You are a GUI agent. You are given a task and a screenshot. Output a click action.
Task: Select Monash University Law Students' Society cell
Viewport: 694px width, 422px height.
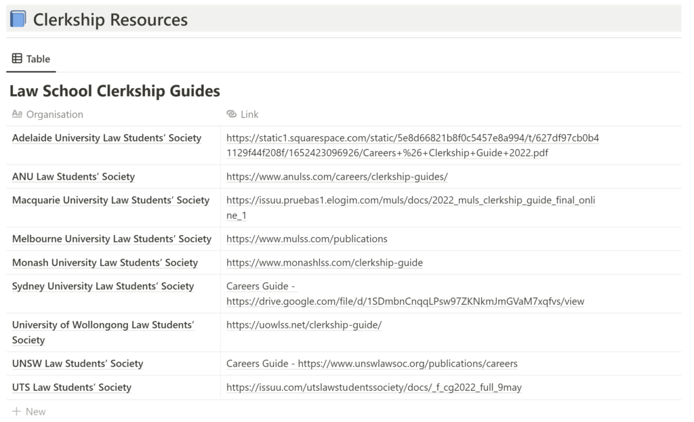(113, 263)
